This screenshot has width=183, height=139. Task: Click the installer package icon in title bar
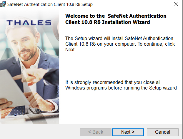3,4
